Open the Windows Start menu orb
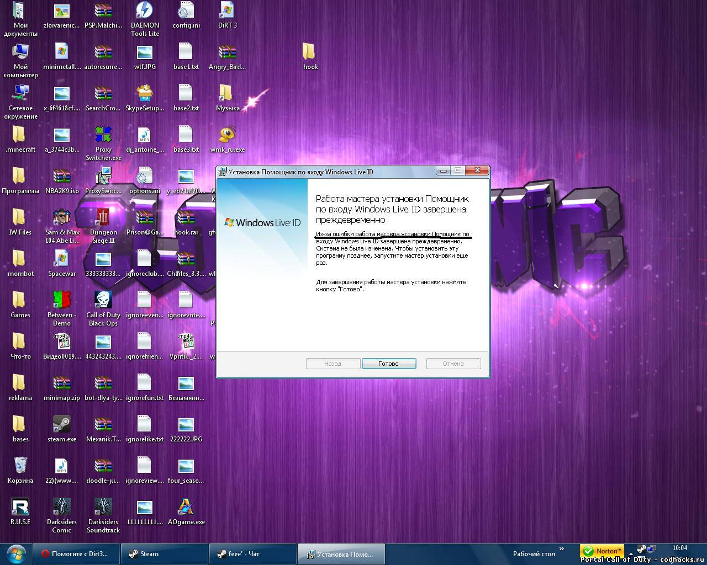 click(16, 553)
